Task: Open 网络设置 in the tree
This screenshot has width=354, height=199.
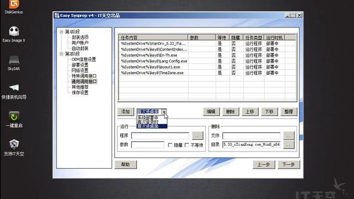Action: point(80,70)
